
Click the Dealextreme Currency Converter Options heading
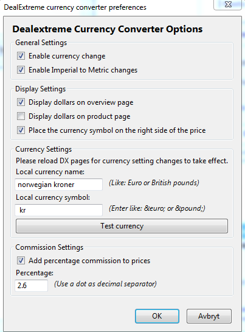tap(108, 29)
